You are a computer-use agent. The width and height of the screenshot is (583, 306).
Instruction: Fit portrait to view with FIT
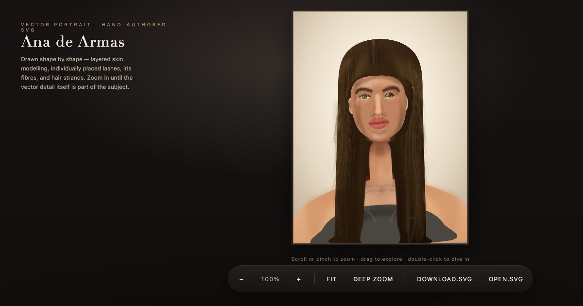[x=331, y=279]
